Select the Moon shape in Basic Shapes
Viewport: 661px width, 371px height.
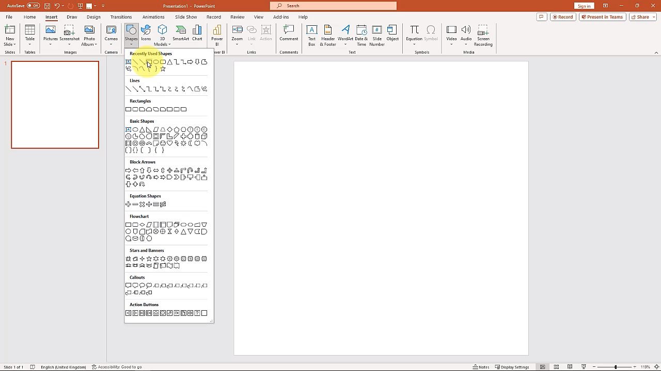coord(190,143)
